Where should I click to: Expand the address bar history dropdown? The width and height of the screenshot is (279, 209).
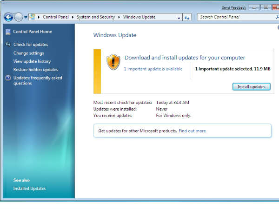point(179,18)
